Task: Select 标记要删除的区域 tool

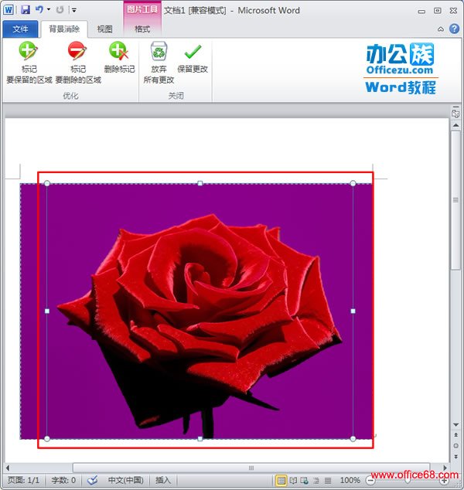Action: (78, 63)
